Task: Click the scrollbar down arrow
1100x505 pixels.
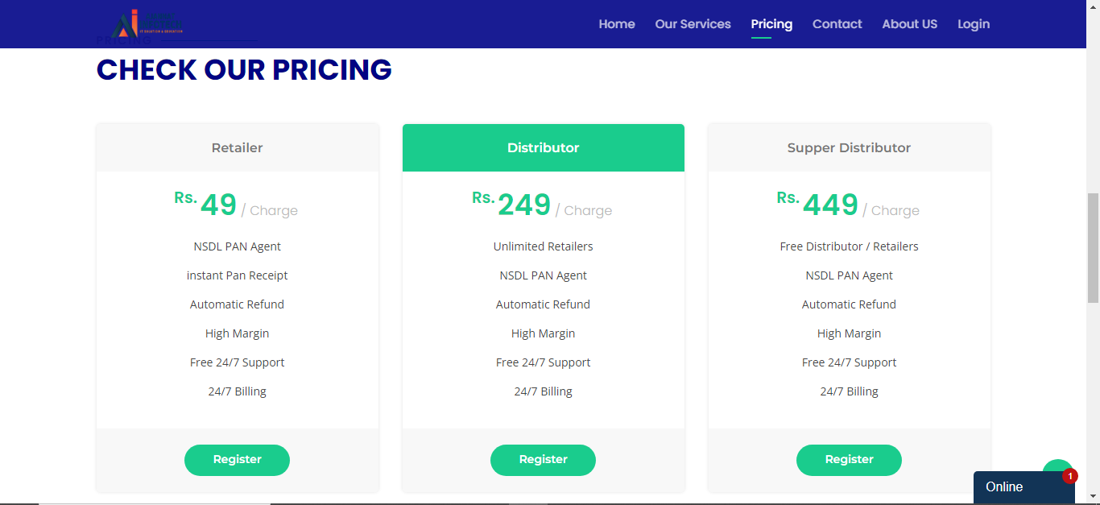Action: [x=1093, y=497]
